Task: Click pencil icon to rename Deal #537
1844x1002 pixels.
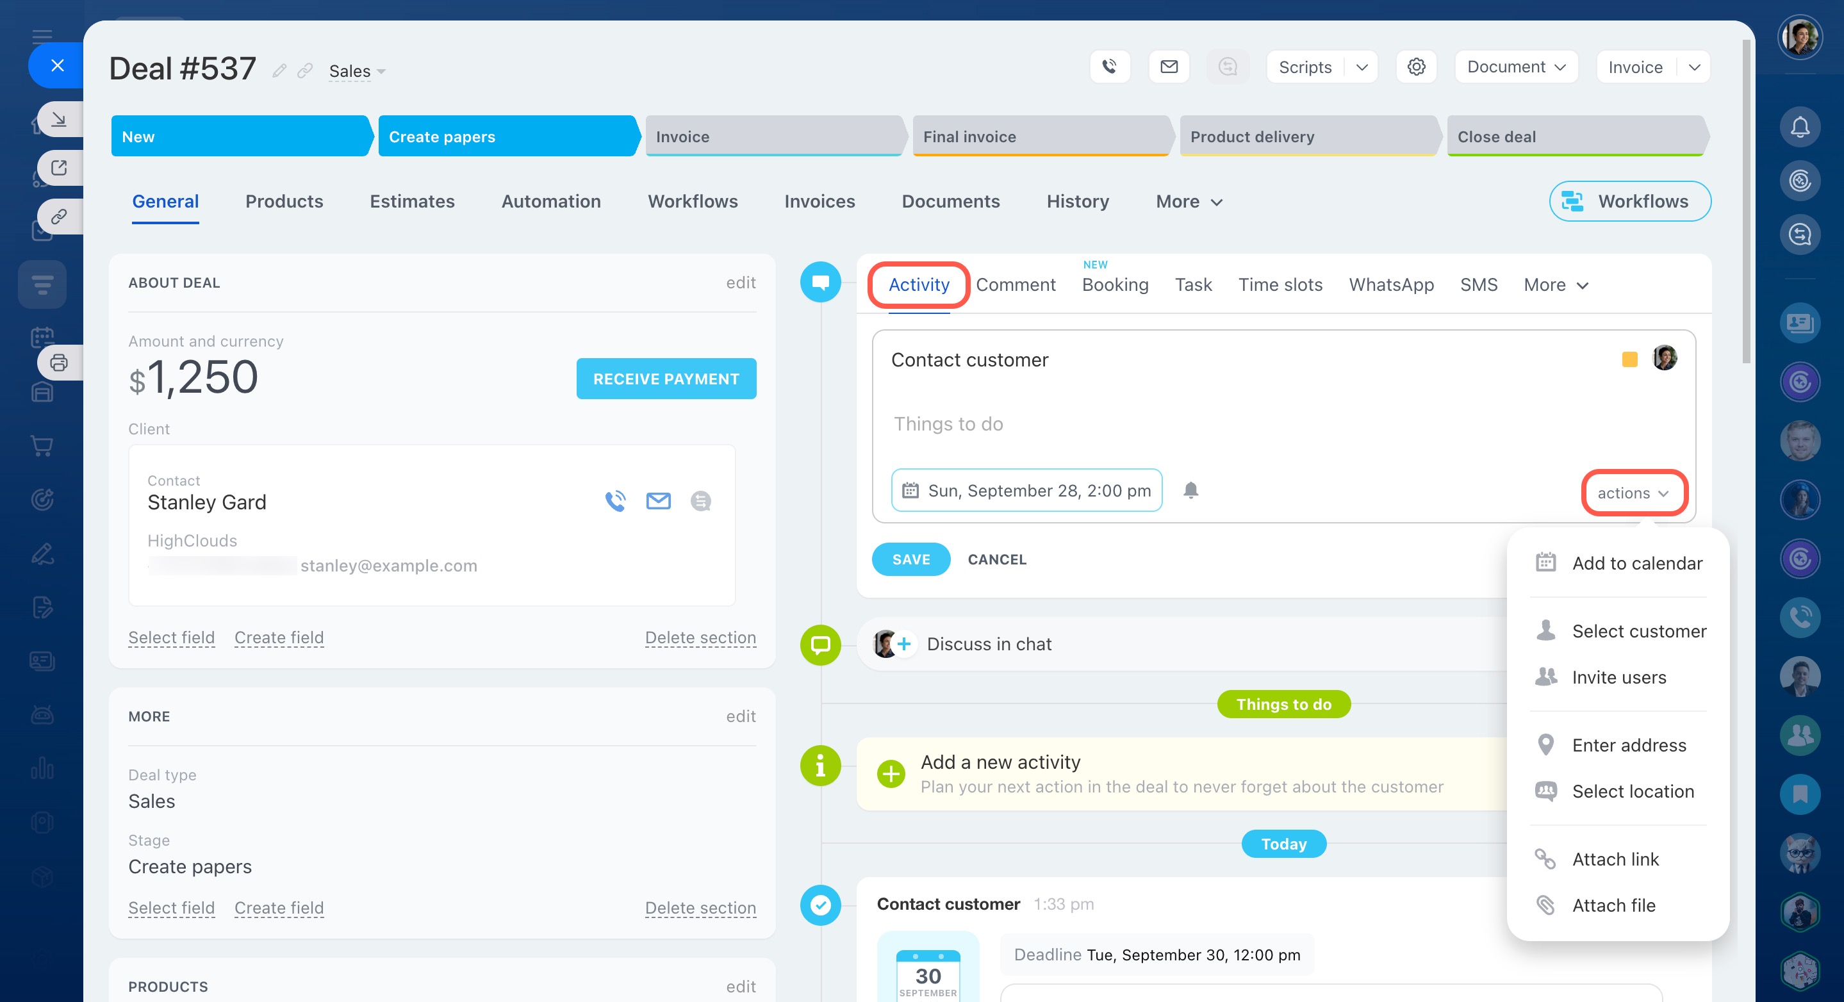Action: coord(279,70)
